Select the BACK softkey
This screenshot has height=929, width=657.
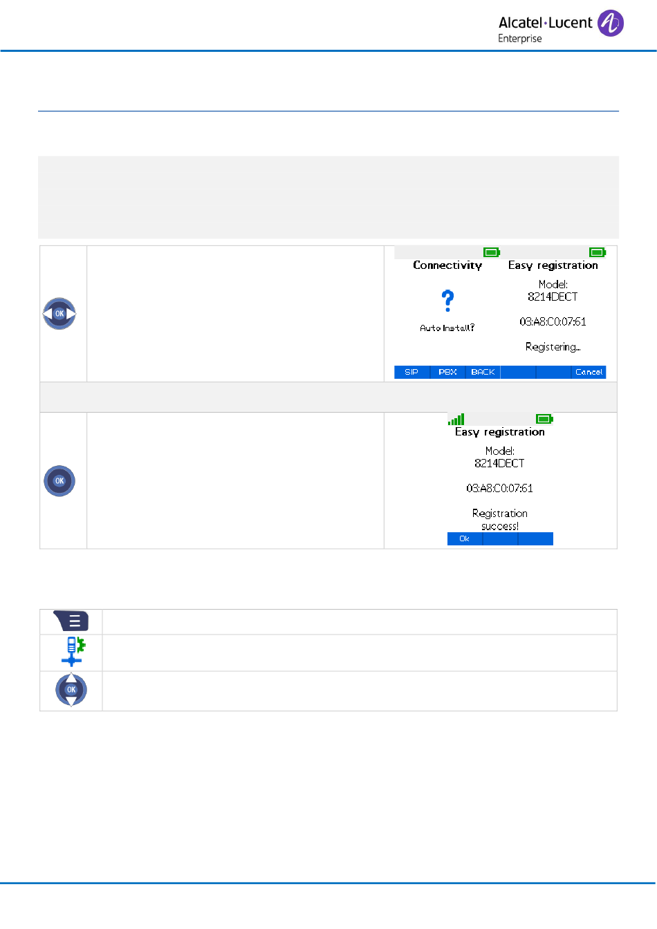coord(483,372)
